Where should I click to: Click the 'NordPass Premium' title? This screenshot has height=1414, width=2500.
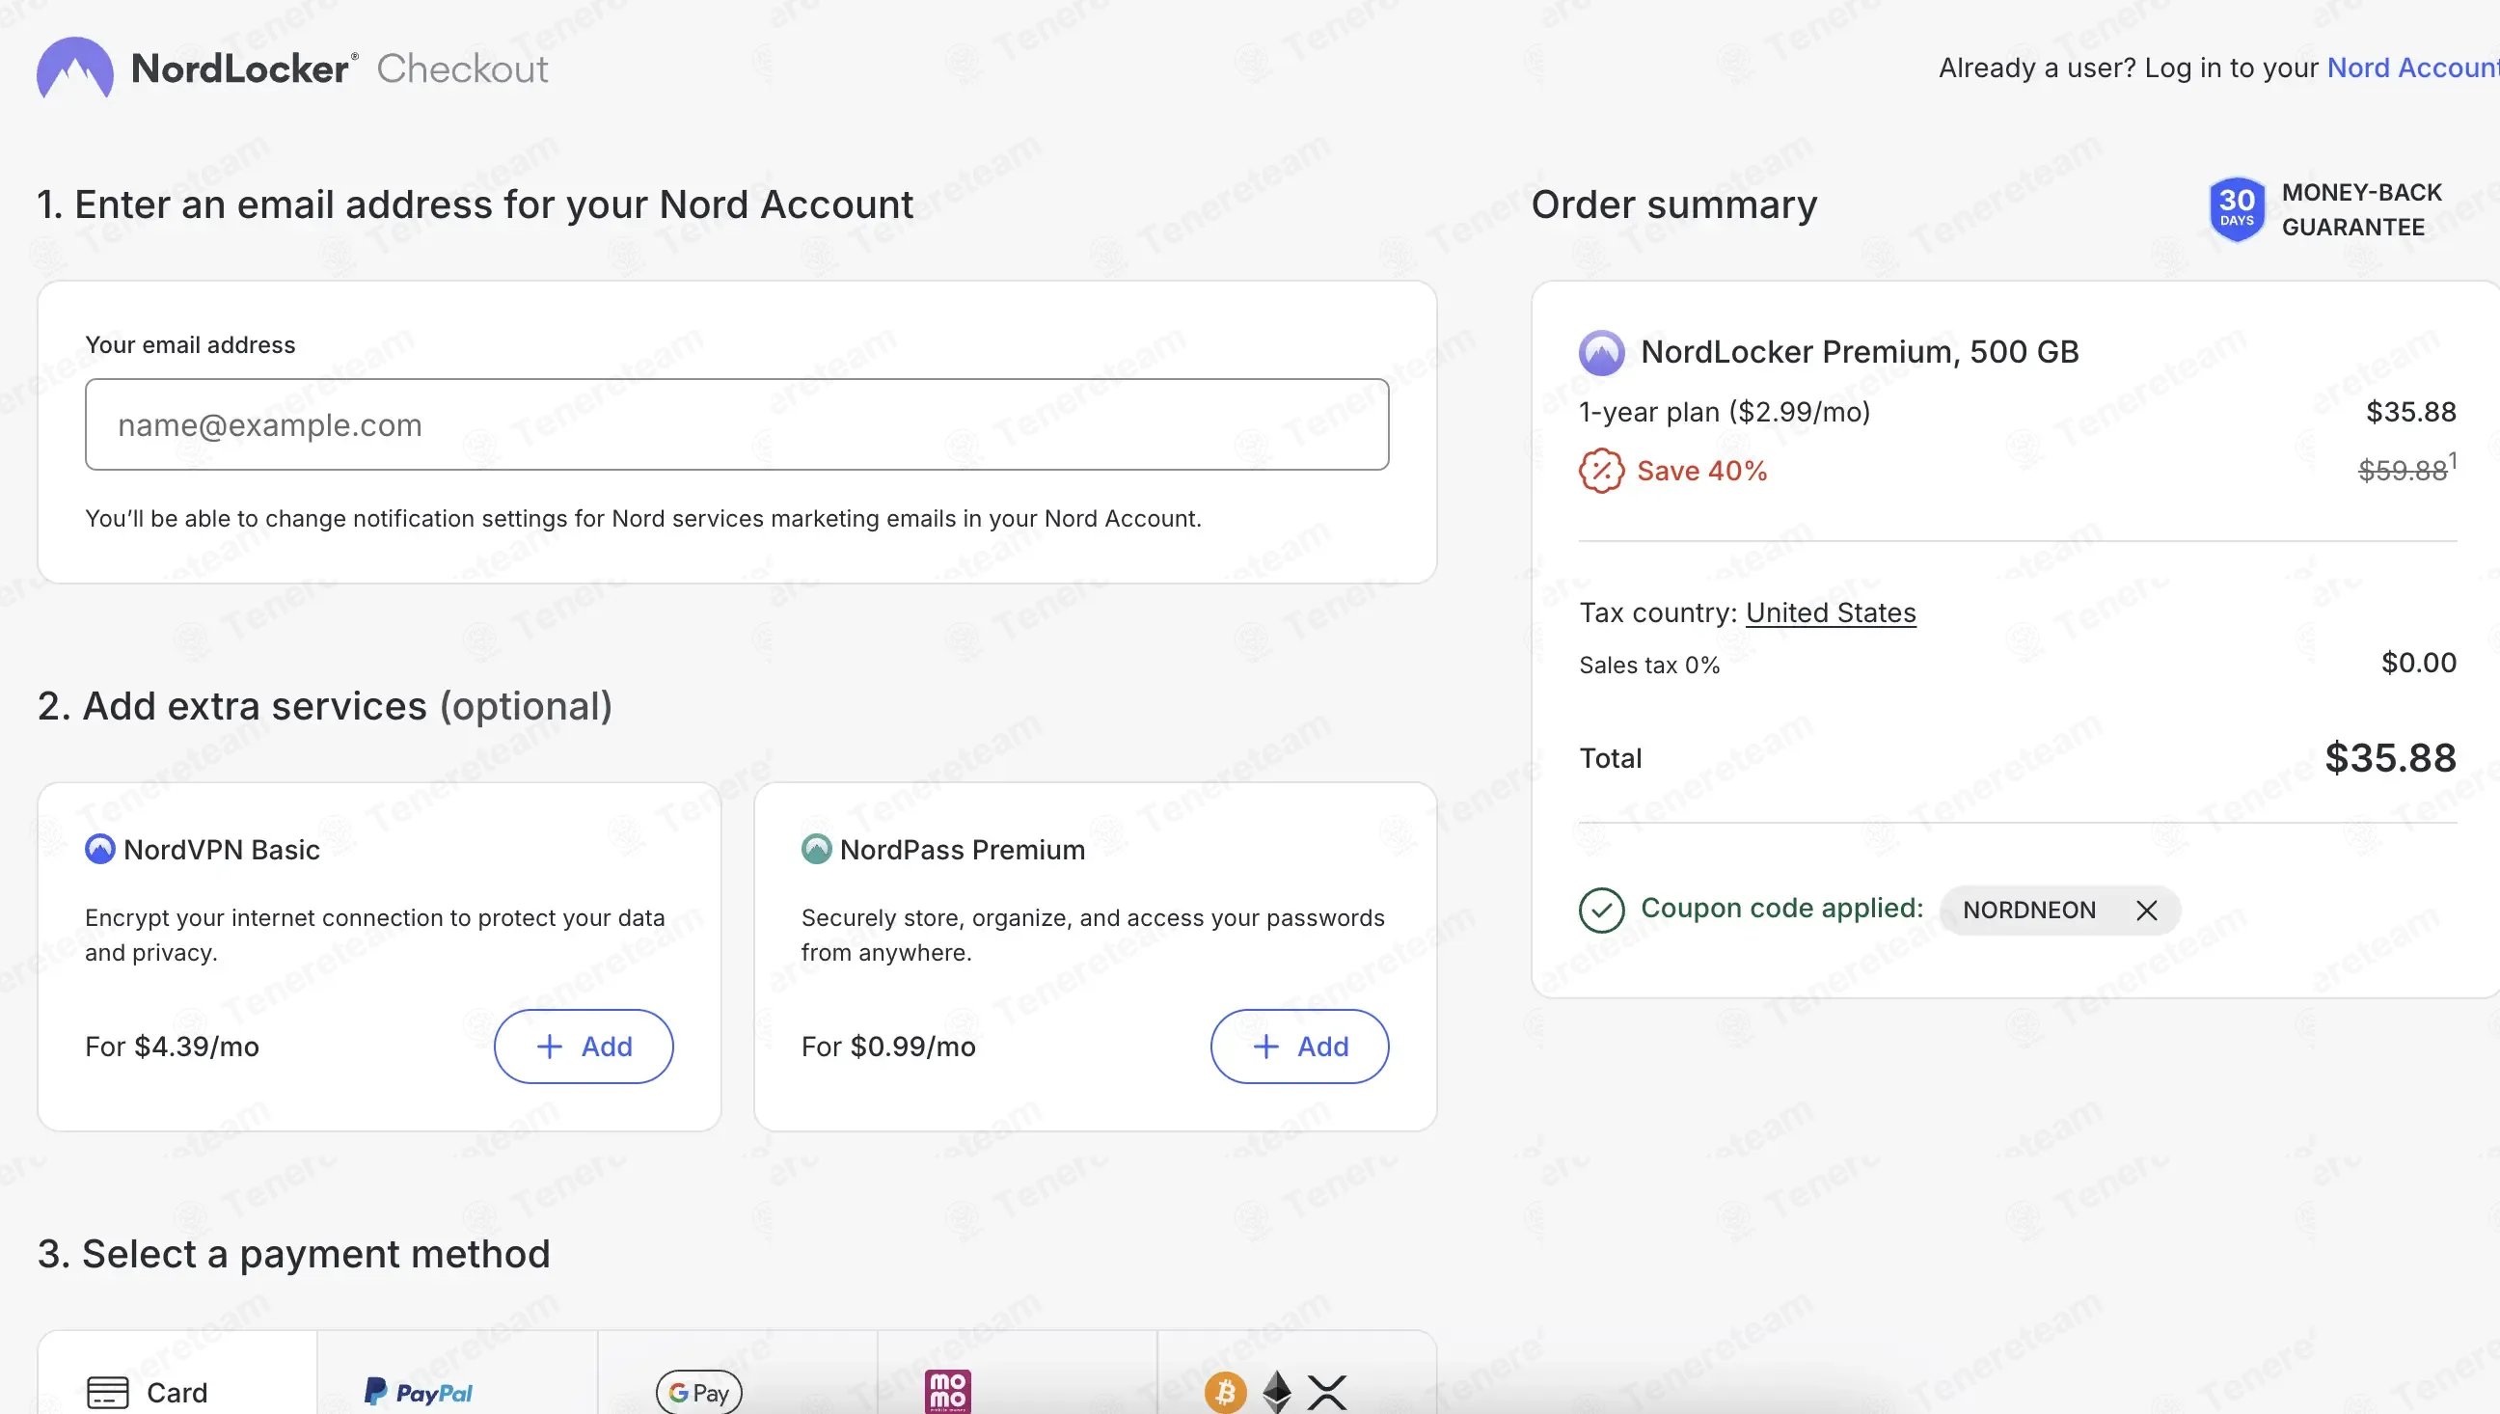coord(963,850)
